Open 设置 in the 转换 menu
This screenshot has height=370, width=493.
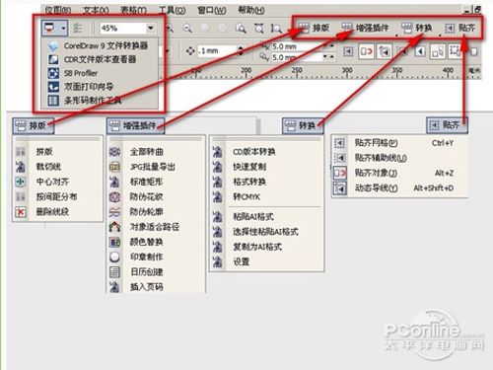(266, 261)
